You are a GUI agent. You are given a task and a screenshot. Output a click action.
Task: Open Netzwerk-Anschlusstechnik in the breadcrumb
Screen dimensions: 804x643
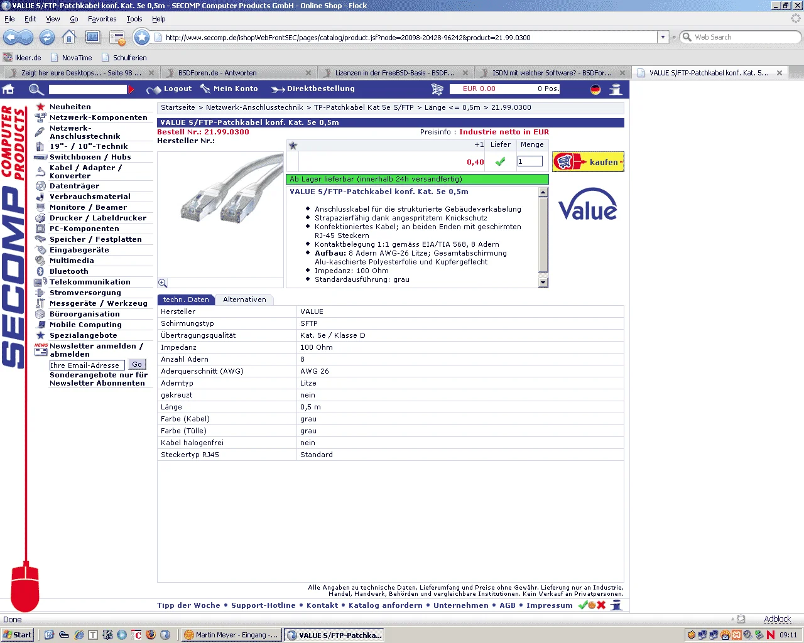[254, 107]
